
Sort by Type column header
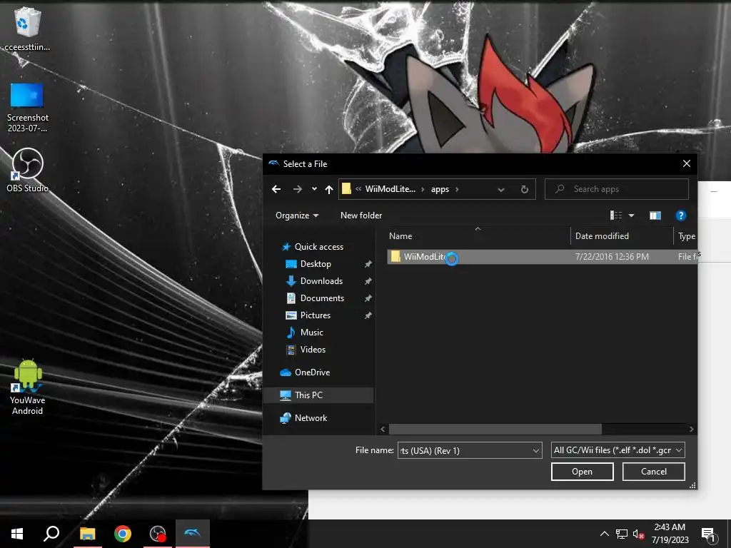pyautogui.click(x=686, y=235)
